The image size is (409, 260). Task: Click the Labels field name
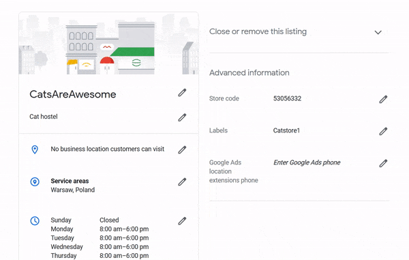point(218,130)
